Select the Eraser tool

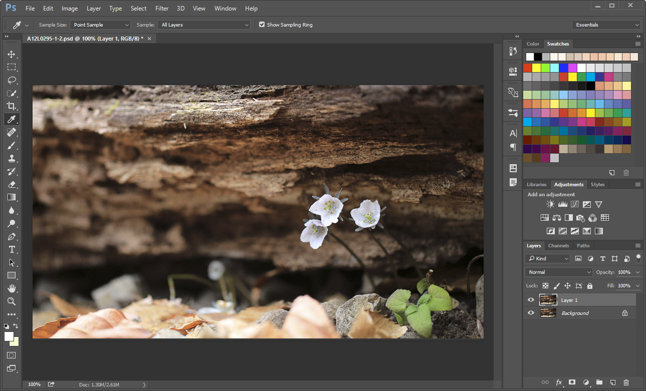(11, 184)
